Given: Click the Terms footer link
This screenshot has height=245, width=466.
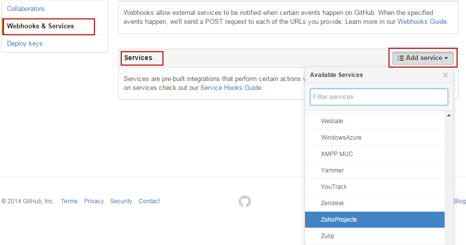Looking at the screenshot, I should tap(69, 201).
